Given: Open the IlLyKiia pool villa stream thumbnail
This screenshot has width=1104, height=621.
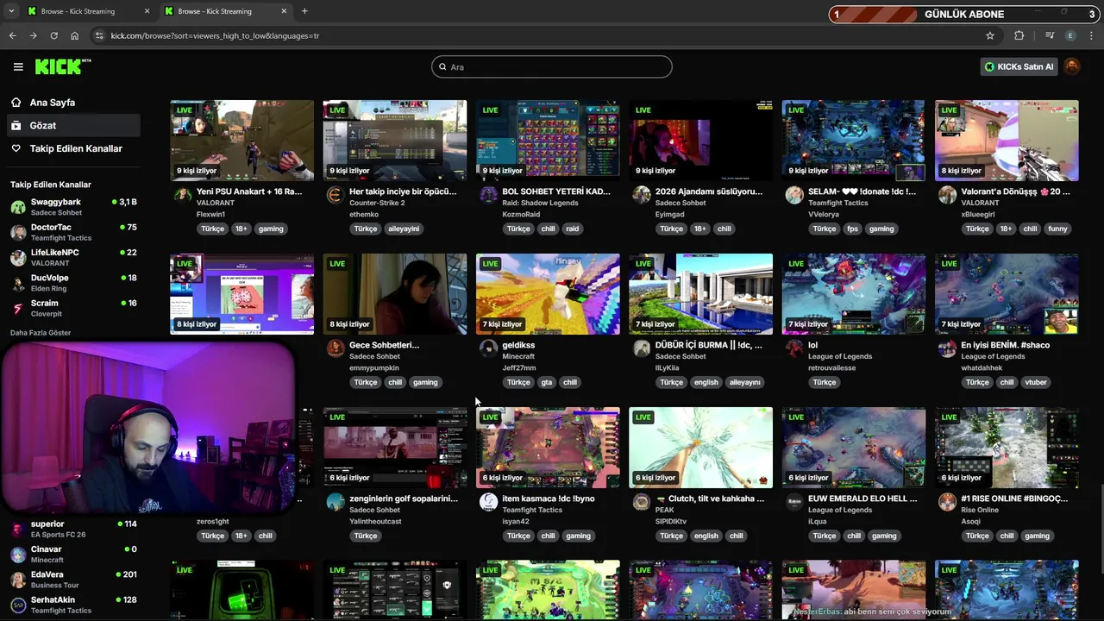Looking at the screenshot, I should (700, 294).
